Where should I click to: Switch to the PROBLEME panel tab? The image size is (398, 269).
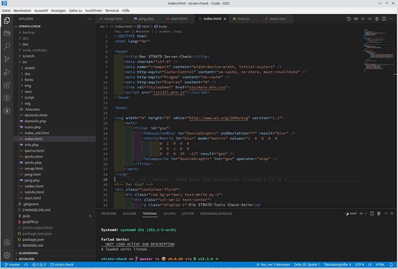(108, 213)
